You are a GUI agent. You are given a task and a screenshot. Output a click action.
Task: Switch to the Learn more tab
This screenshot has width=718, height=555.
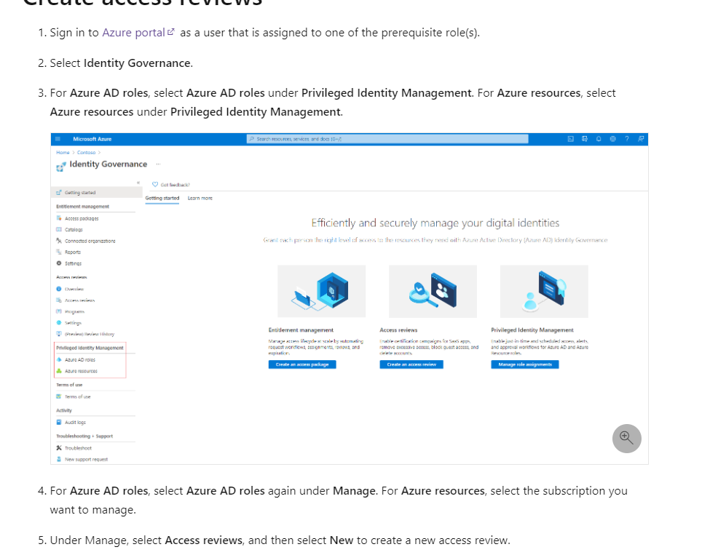[200, 198]
